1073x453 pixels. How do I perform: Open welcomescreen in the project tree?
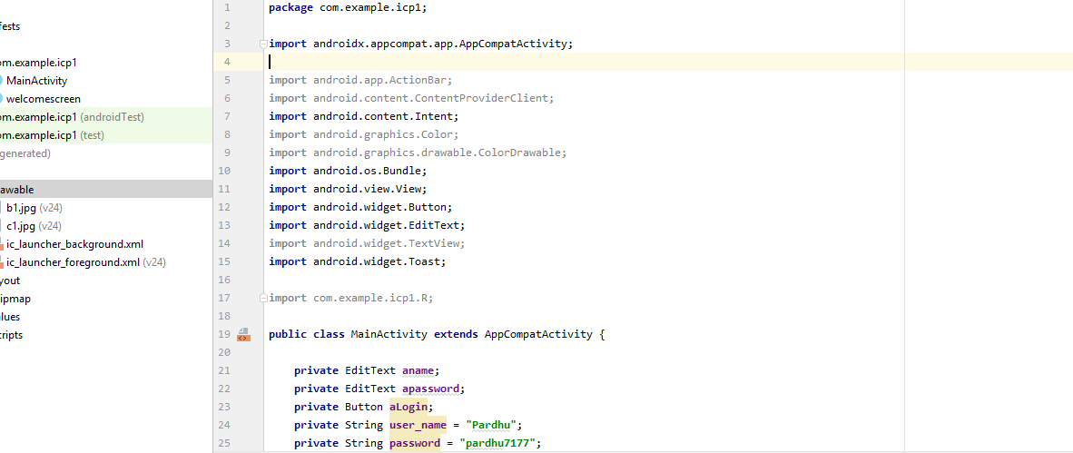pyautogui.click(x=43, y=99)
